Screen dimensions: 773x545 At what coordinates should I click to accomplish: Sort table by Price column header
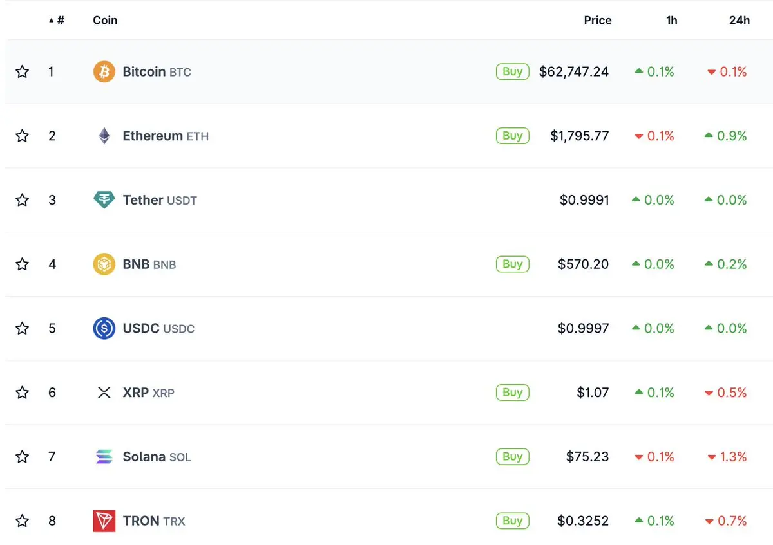point(598,20)
